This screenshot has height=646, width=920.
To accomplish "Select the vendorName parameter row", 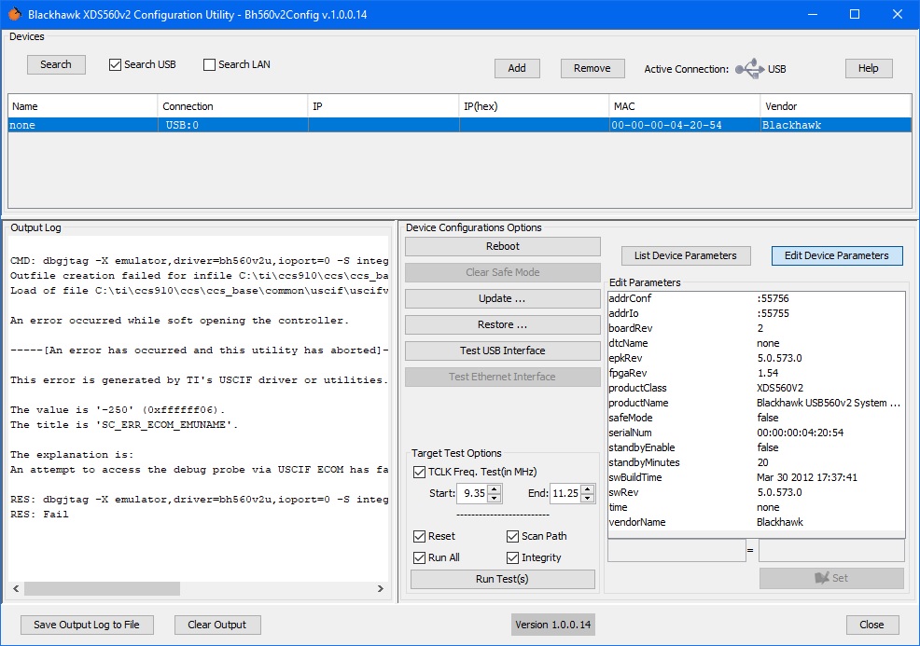I will pyautogui.click(x=757, y=522).
